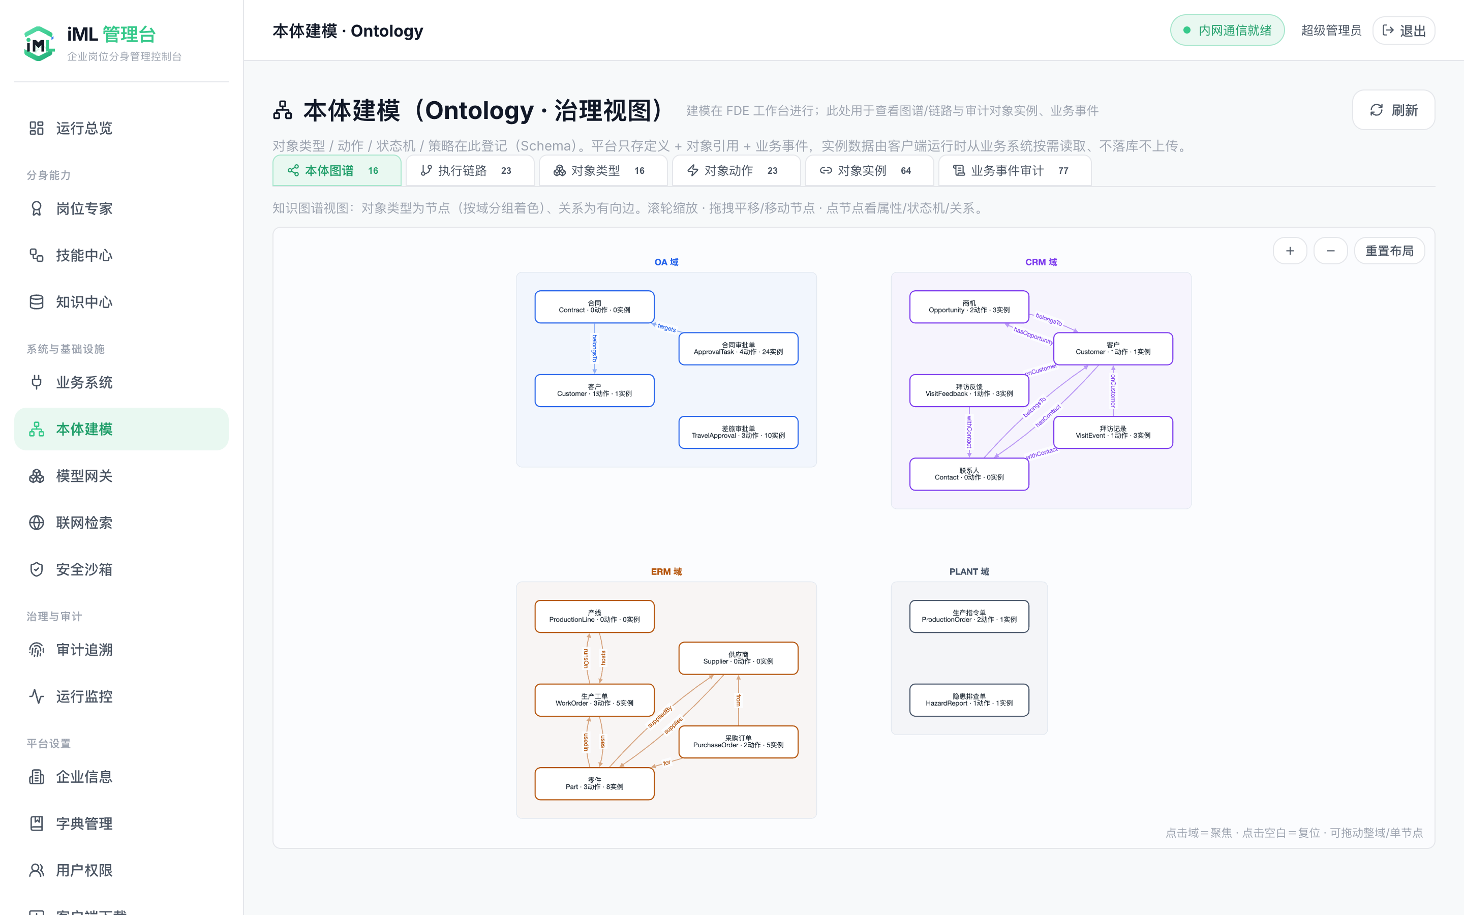Image resolution: width=1464 pixels, height=915 pixels.
Task: Click the targets edge label
Action: tap(666, 328)
